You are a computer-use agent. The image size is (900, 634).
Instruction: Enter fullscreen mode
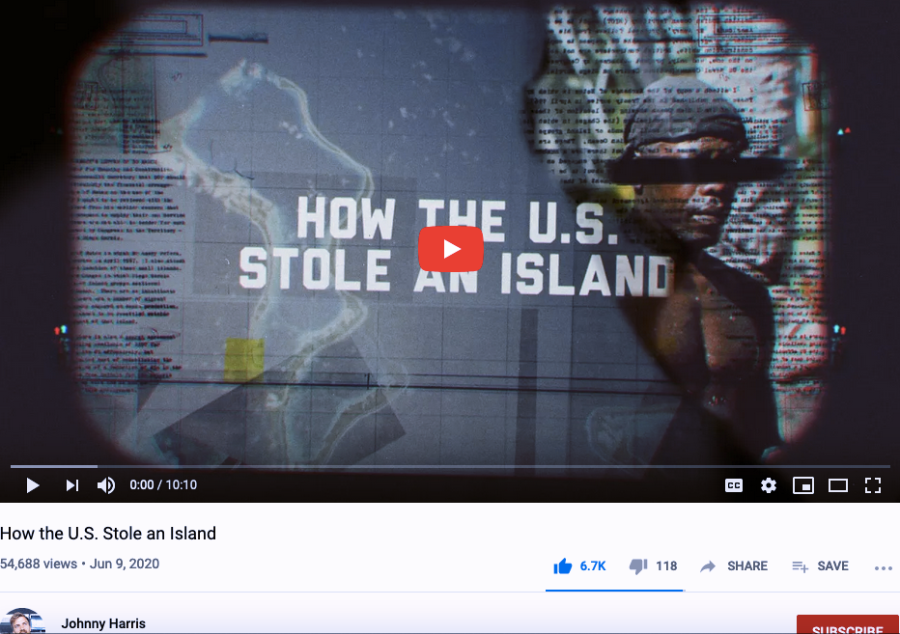[x=873, y=485]
